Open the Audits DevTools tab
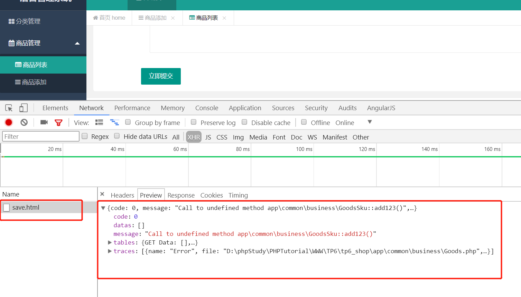Viewport: 521px width, 297px height. tap(347, 108)
